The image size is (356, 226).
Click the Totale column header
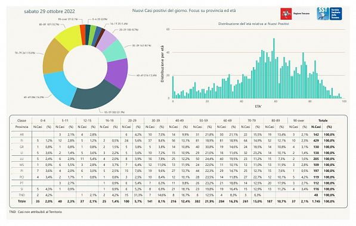click(323, 121)
